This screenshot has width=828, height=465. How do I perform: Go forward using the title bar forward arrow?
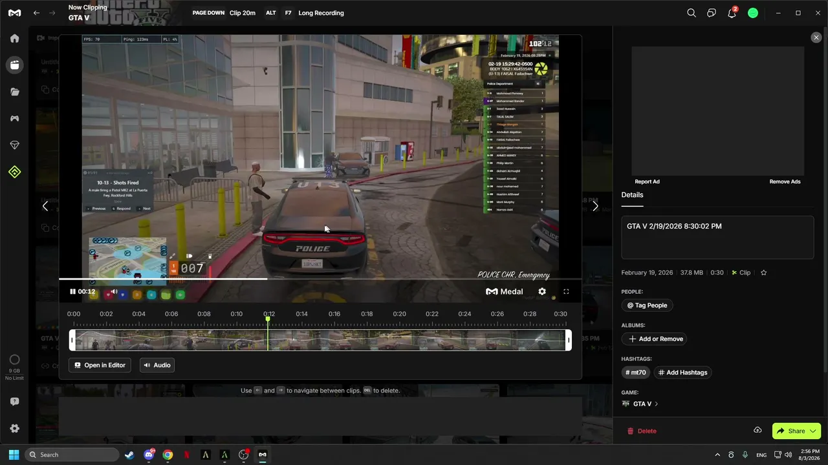(x=53, y=13)
